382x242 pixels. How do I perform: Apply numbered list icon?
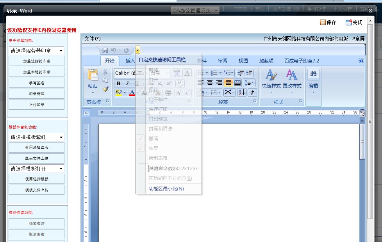214,73
